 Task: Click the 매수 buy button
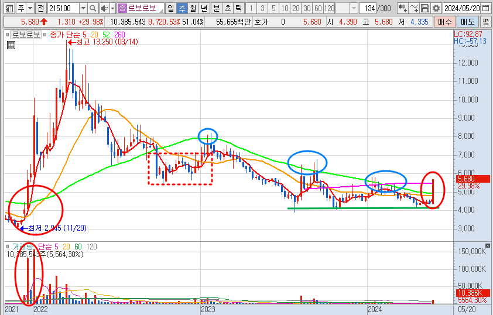coord(444,22)
